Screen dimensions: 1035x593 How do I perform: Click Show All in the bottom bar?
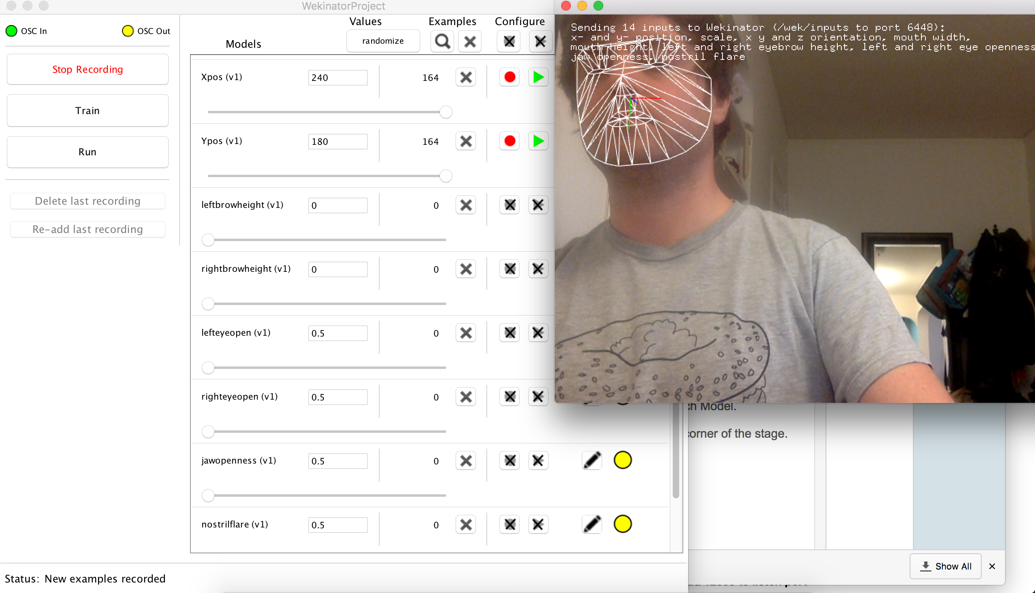tap(946, 566)
